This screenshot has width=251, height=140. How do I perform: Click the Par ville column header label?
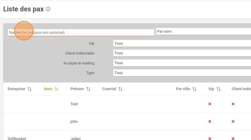pos(183,89)
